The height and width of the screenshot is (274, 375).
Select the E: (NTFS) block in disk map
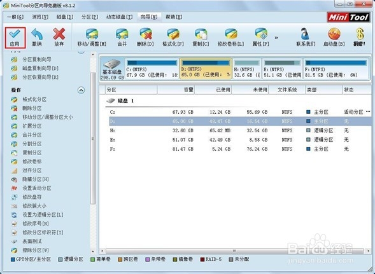pos(282,69)
